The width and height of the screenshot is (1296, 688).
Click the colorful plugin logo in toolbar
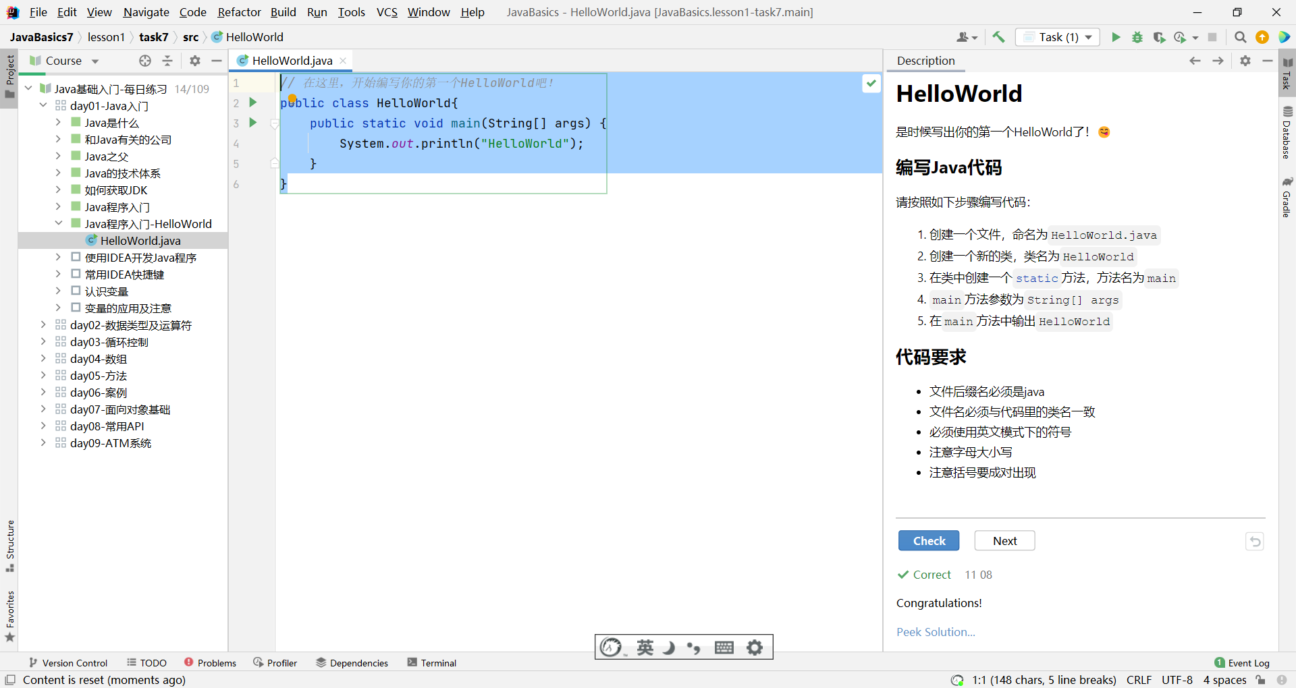tap(1284, 37)
